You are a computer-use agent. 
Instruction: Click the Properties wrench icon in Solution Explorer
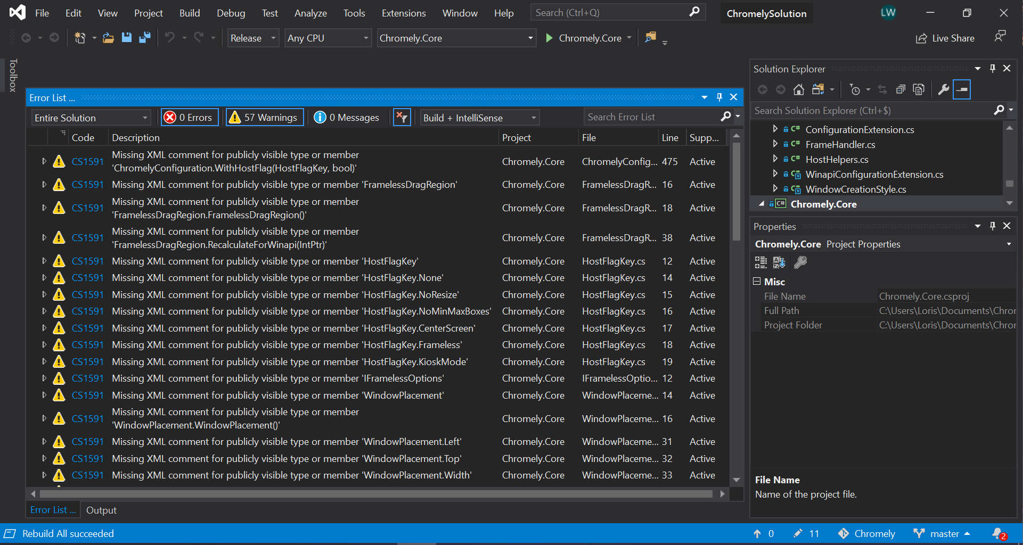943,89
